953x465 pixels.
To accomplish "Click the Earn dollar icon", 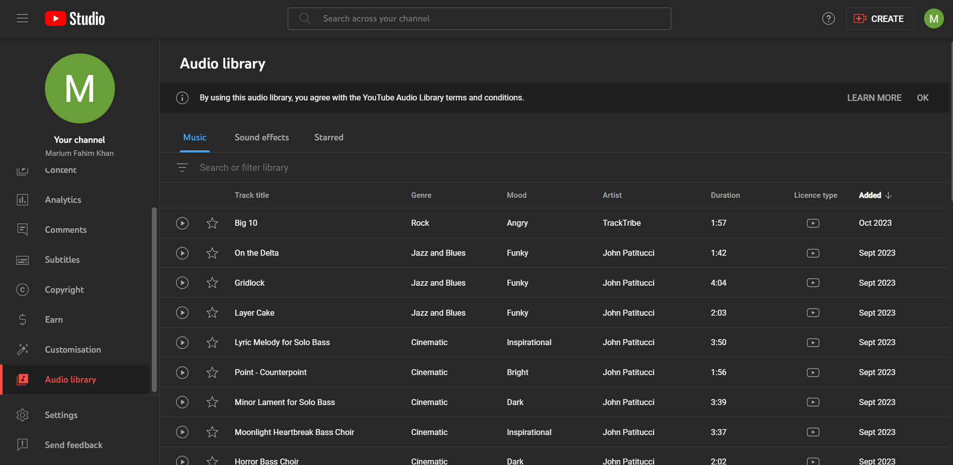I will point(22,320).
